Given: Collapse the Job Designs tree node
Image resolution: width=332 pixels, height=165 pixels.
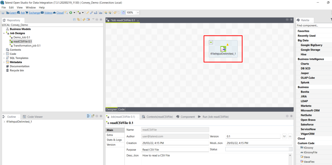Looking at the screenshot, I should [x=4, y=33].
